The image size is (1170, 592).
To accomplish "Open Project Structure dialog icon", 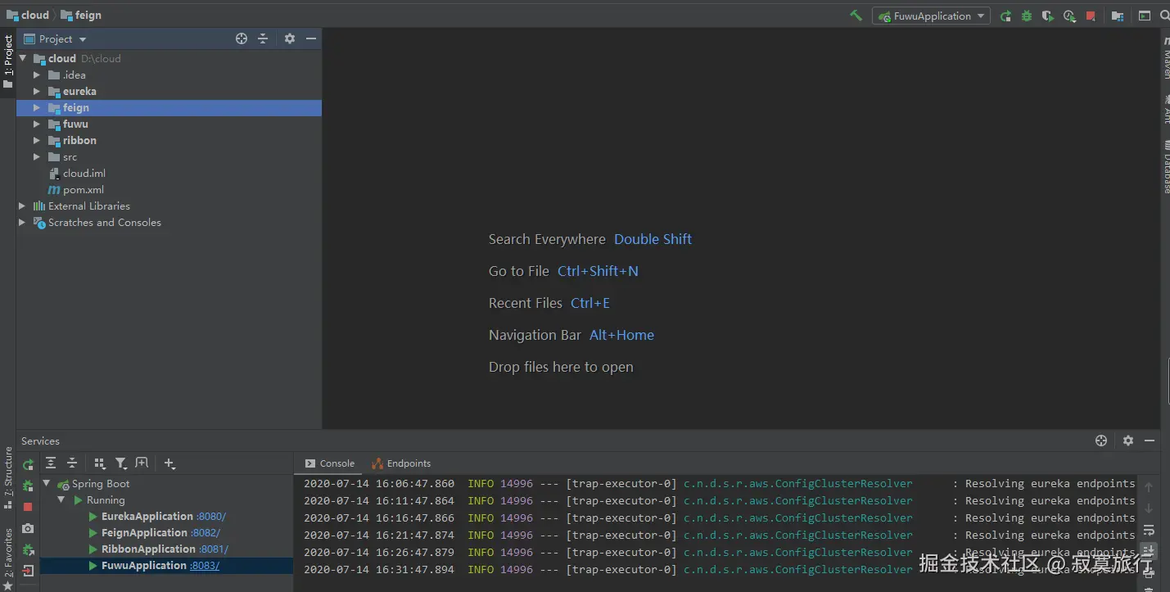I will click(1118, 16).
